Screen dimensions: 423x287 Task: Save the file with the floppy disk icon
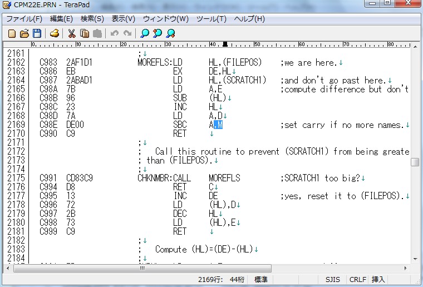pos(37,33)
